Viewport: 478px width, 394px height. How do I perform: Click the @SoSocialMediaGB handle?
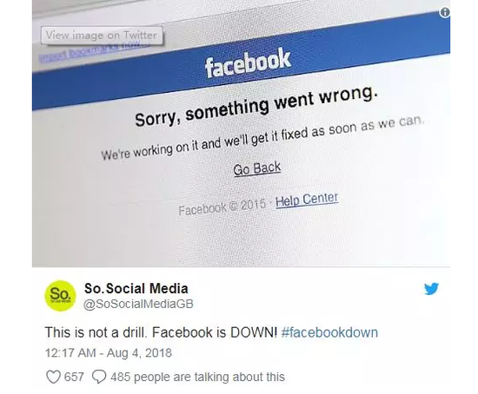[138, 304]
